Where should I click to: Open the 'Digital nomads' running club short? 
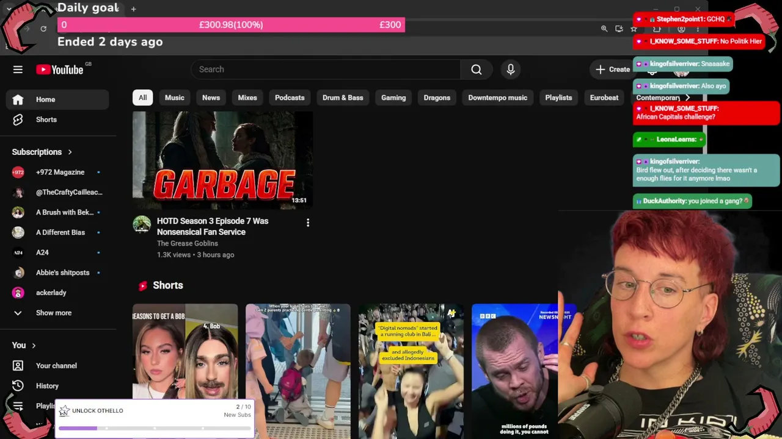point(411,371)
